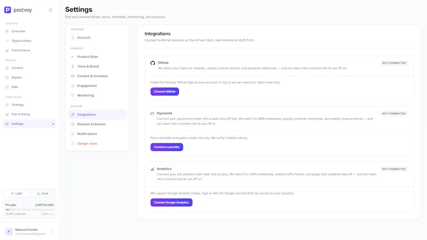Switch to Light theme

coord(17,194)
